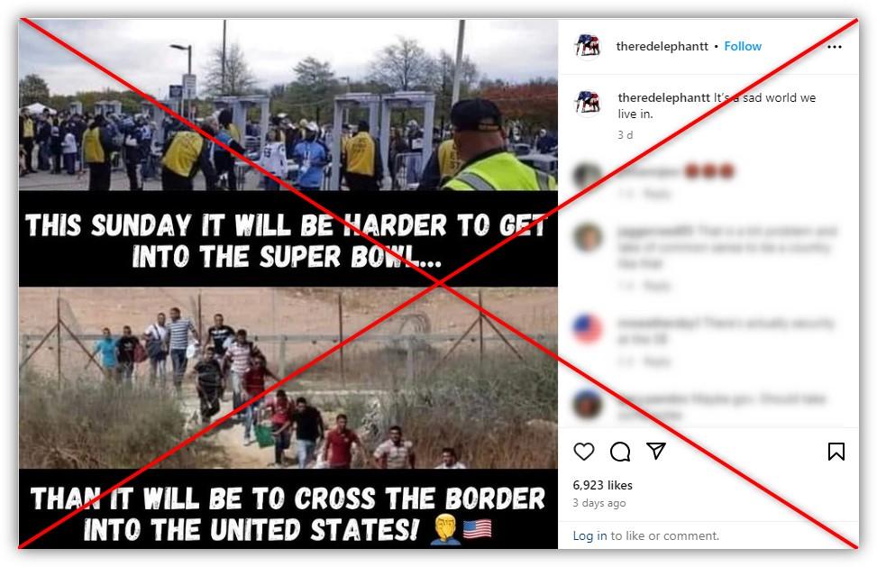Click the Super Bowl security photo

coord(288,105)
